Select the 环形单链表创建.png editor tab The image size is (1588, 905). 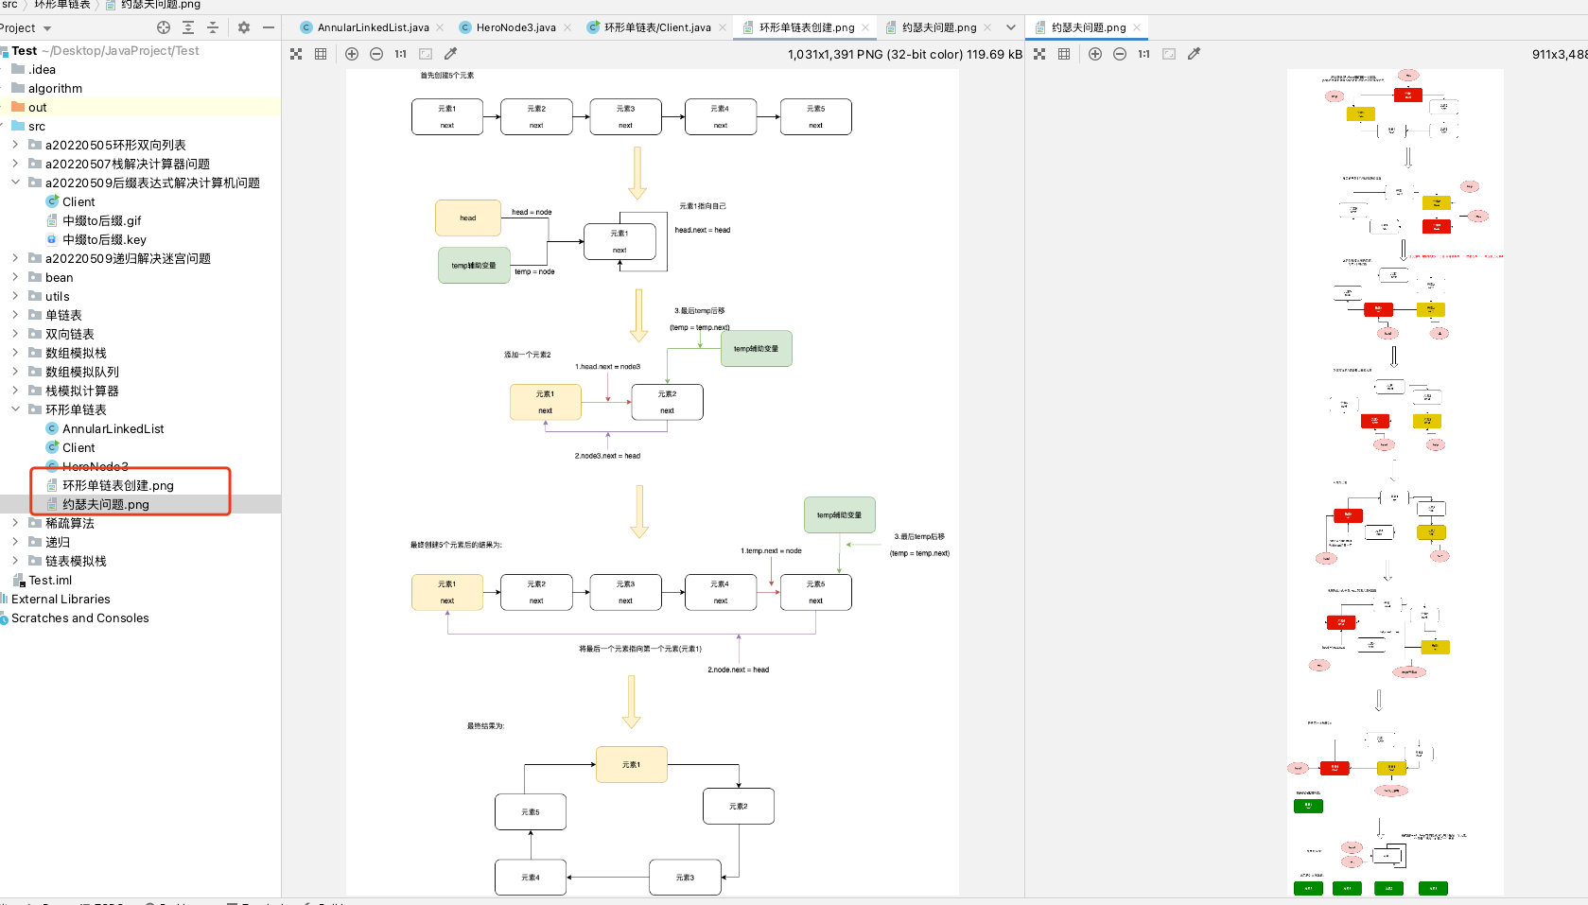pos(806,27)
